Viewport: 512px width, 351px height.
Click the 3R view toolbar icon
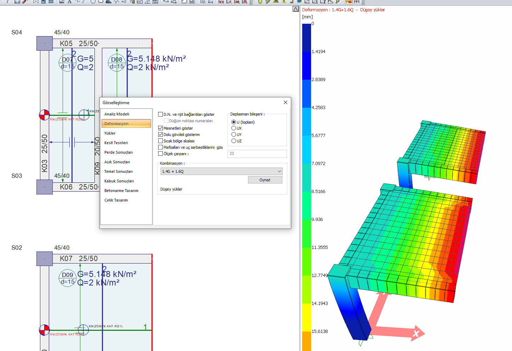point(237,1)
